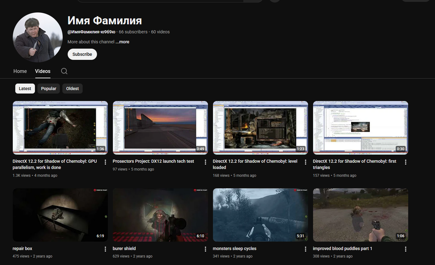The image size is (435, 265).
Task: Switch to the Videos tab
Action: click(x=43, y=71)
